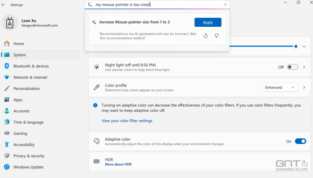The width and height of the screenshot is (313, 178).
Task: Click the Home house icon
Action: coord(7,44)
